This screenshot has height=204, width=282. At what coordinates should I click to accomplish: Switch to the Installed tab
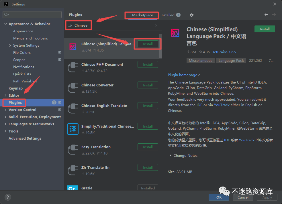click(x=167, y=15)
